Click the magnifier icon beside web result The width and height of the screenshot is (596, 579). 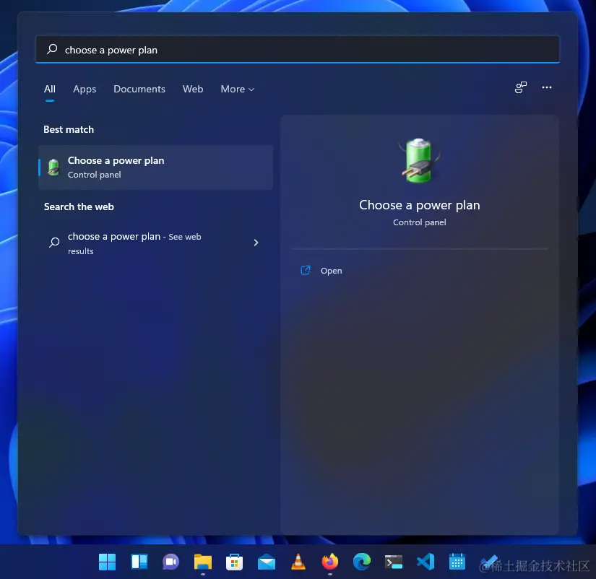point(54,242)
